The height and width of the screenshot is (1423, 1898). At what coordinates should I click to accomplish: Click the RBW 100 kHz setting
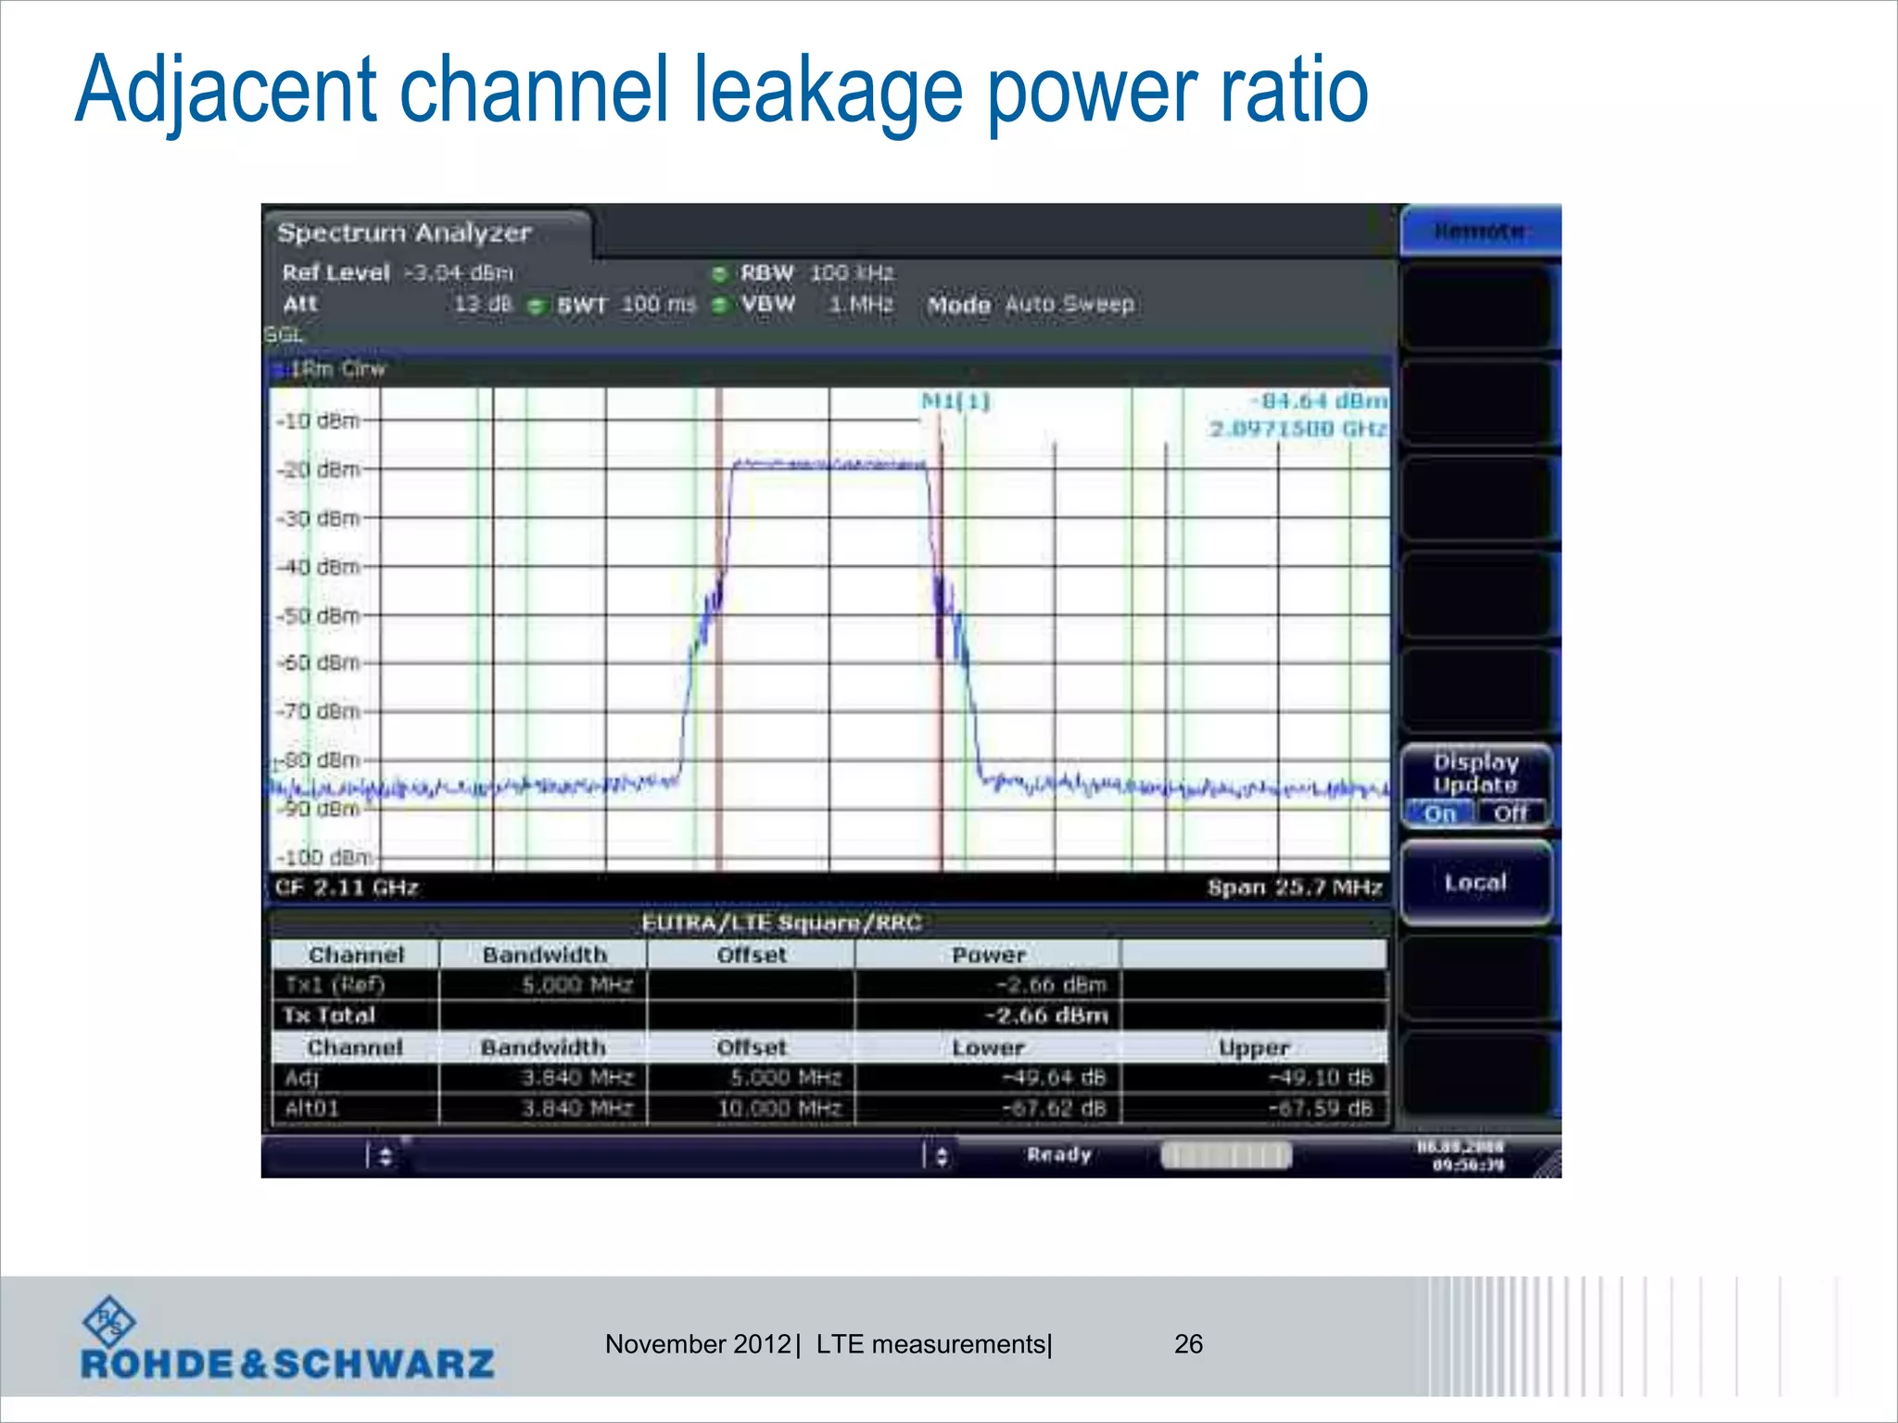(x=816, y=273)
